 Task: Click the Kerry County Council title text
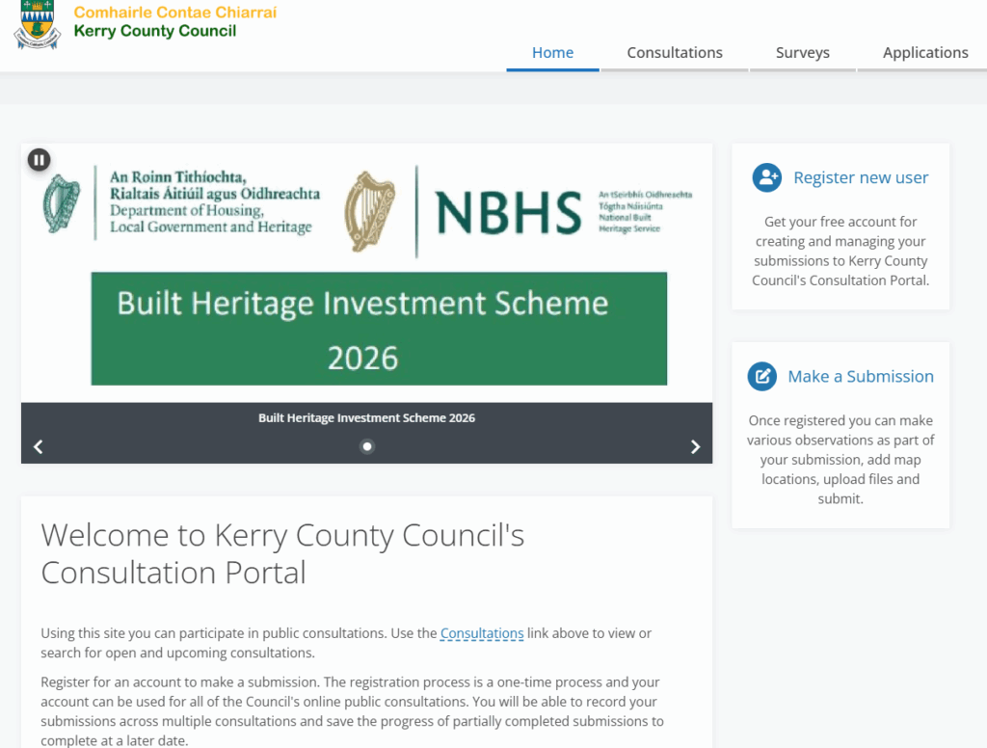155,31
